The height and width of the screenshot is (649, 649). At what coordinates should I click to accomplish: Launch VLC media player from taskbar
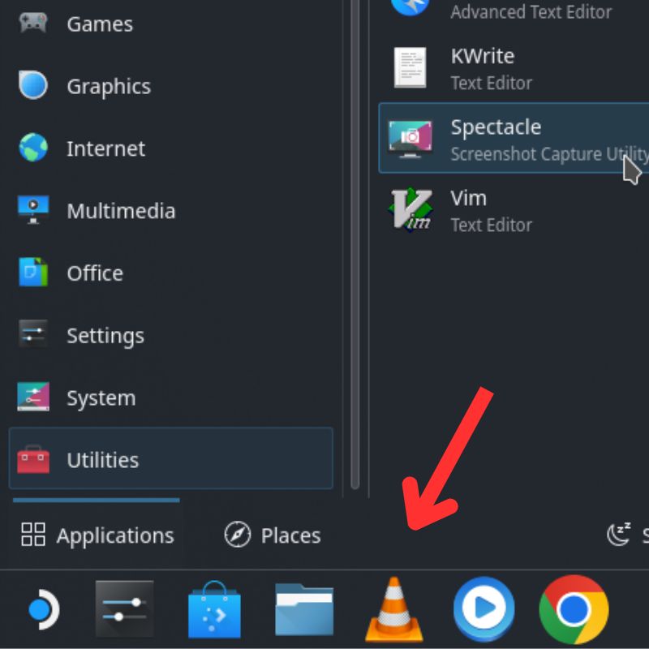394,609
